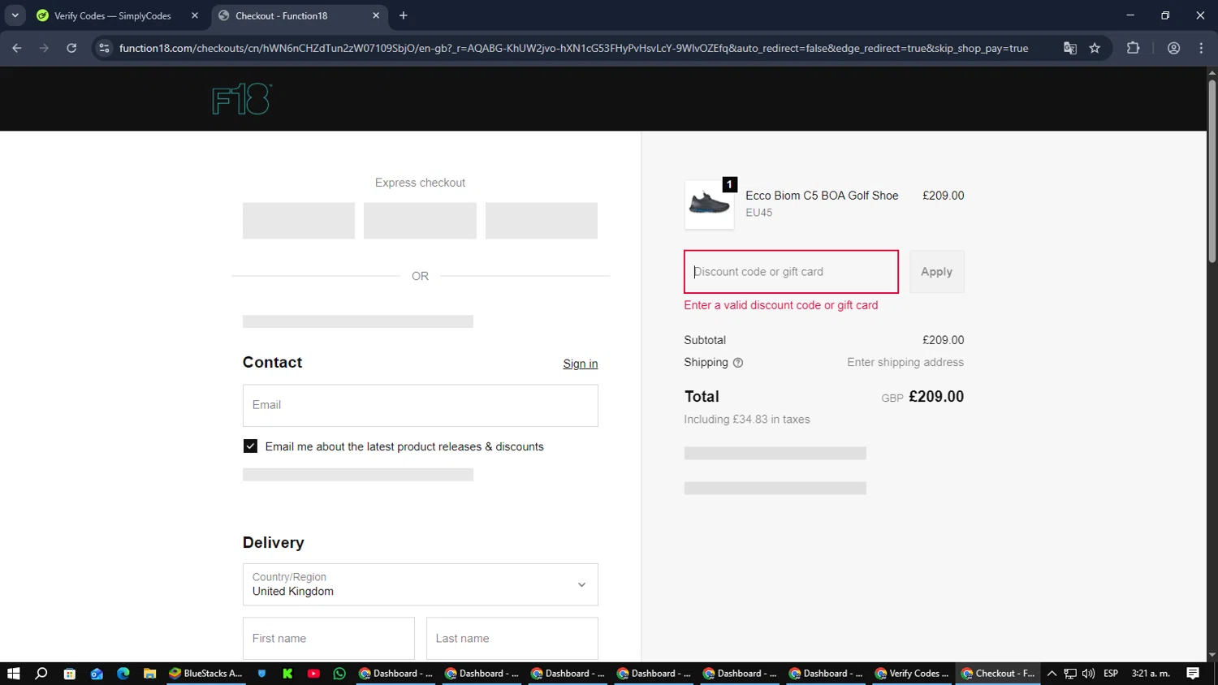Click 'Including £34.83 in taxes' text

point(747,420)
